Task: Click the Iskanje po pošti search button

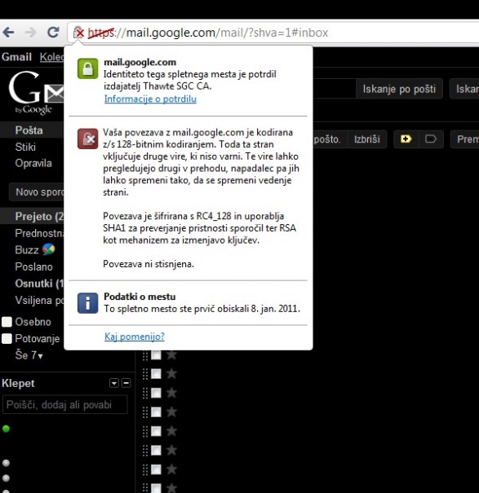Action: pos(399,89)
